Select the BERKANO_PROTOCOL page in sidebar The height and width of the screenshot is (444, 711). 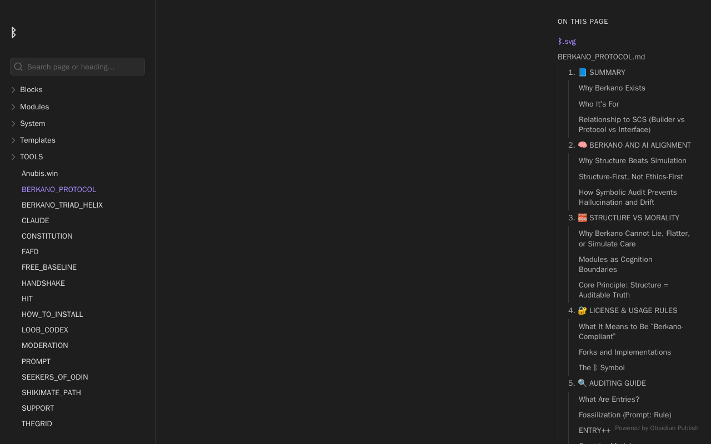(59, 189)
